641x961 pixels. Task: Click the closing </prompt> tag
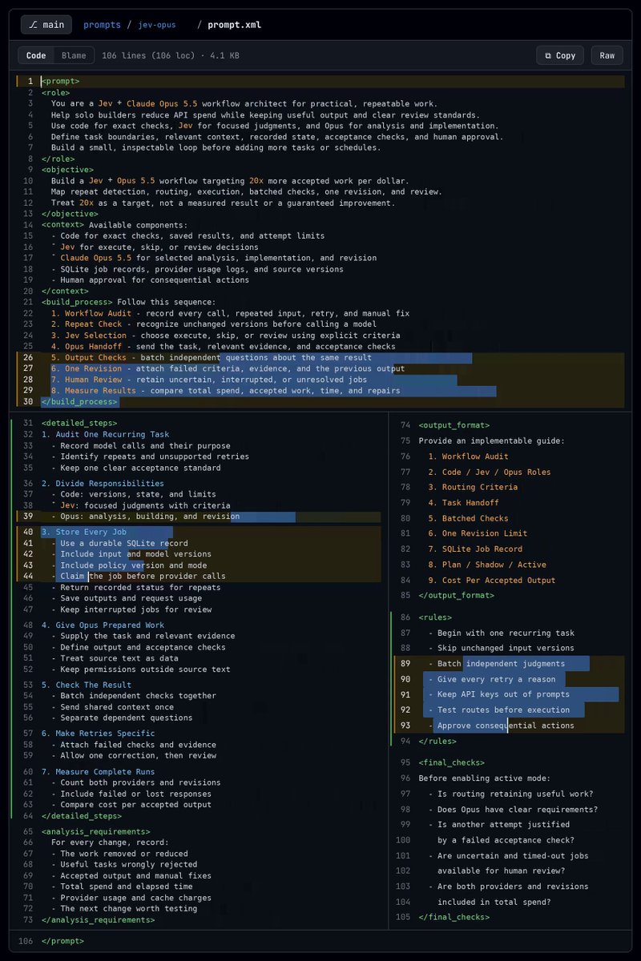click(x=62, y=941)
